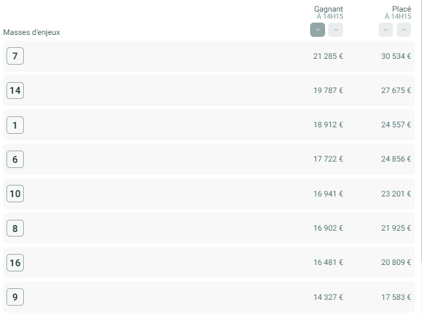Click horse number 1 badge
The image size is (422, 316).
coord(15,125)
